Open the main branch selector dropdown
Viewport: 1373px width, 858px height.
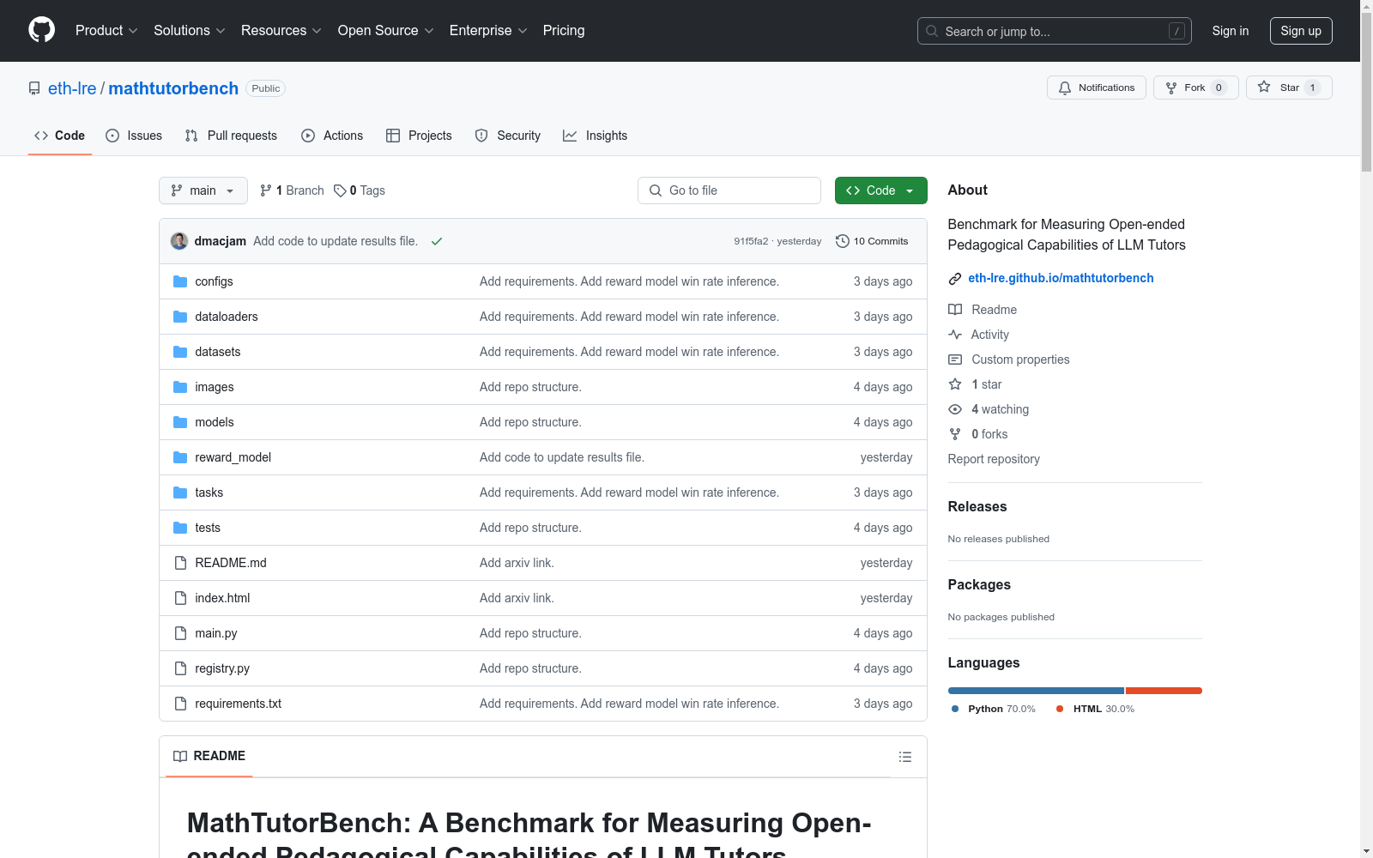click(203, 190)
